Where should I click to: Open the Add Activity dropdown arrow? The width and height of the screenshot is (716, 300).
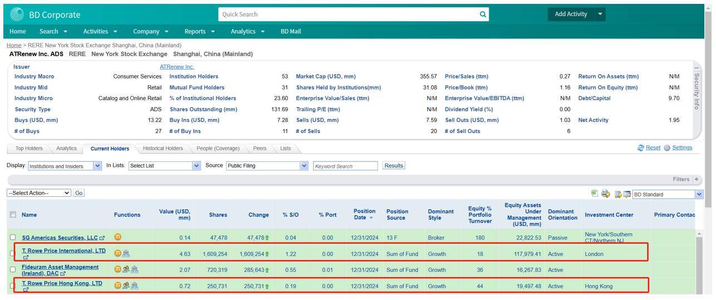pos(600,14)
